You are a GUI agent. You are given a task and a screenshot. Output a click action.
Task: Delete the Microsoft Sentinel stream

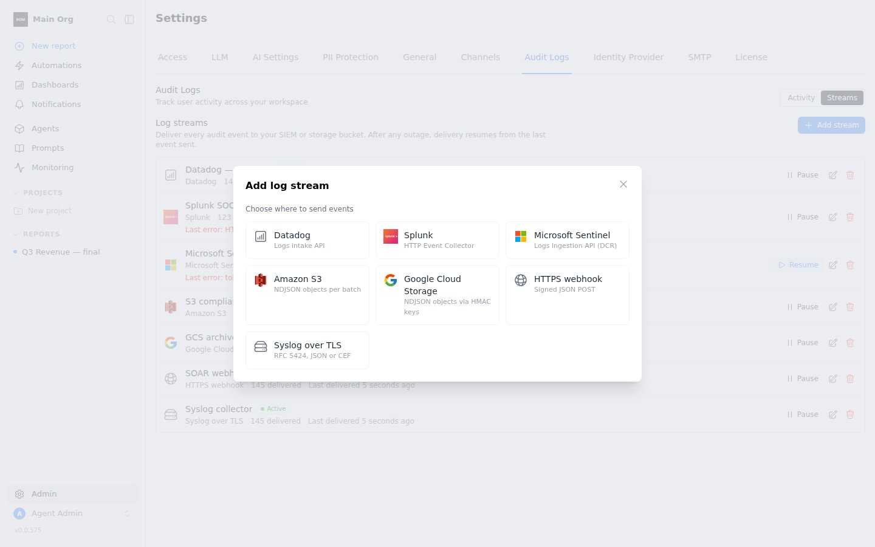[x=850, y=265]
